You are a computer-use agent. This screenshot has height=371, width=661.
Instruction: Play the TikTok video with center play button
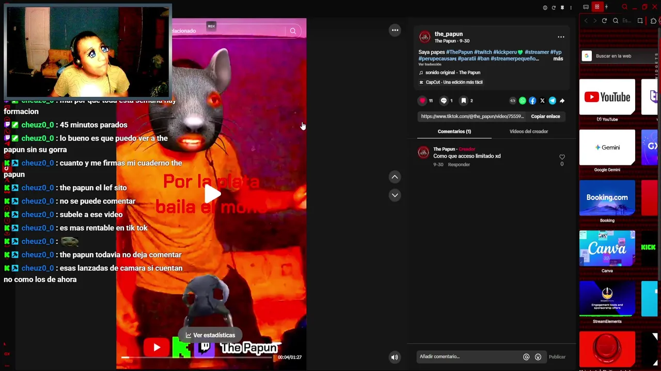click(212, 194)
